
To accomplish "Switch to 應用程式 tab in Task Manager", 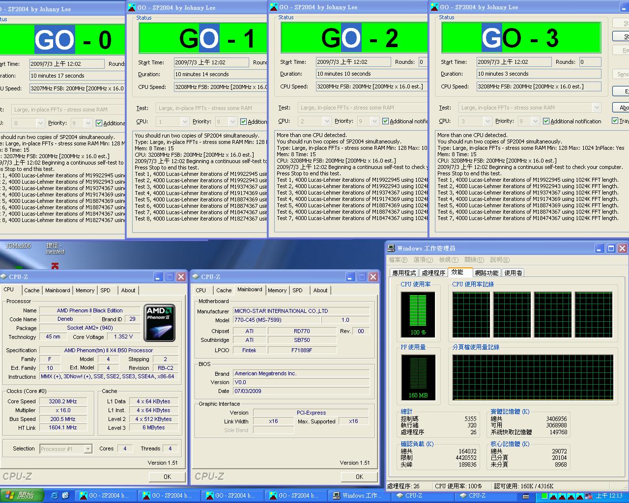I will pyautogui.click(x=404, y=273).
